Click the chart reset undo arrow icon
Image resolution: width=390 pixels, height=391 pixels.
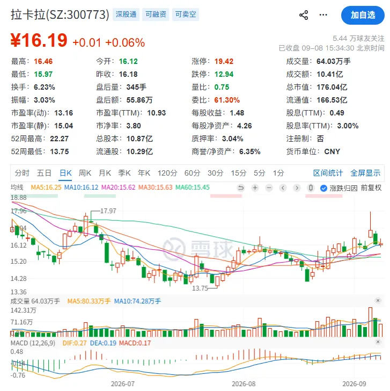click(x=241, y=187)
